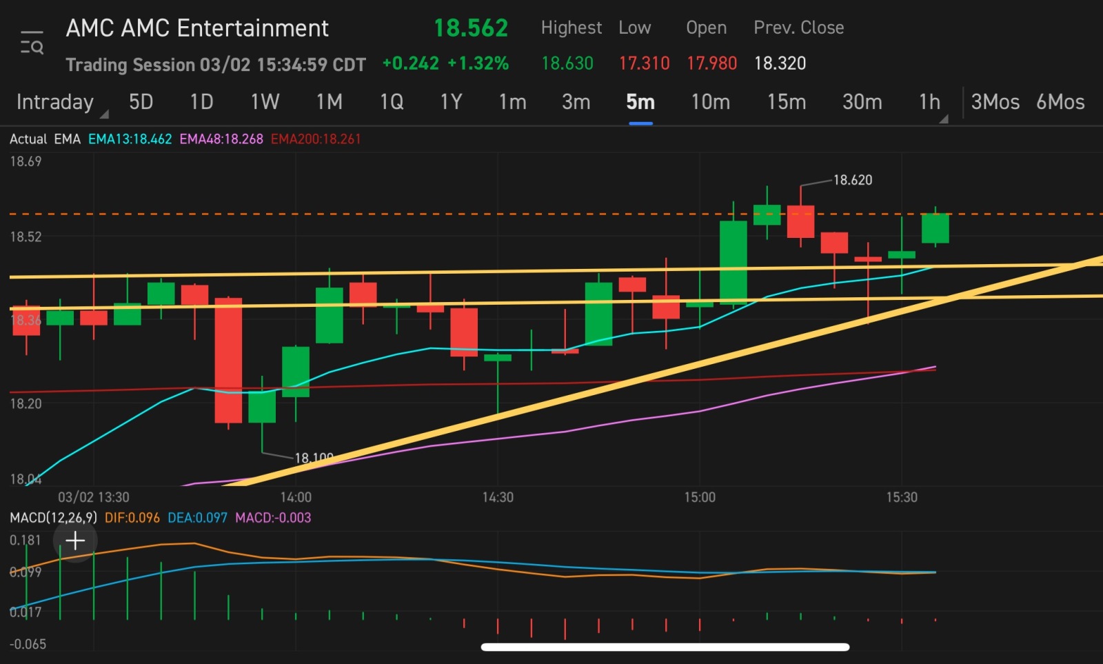The height and width of the screenshot is (664, 1103).
Task: Tap the plus button on MACD panel
Action: [75, 541]
